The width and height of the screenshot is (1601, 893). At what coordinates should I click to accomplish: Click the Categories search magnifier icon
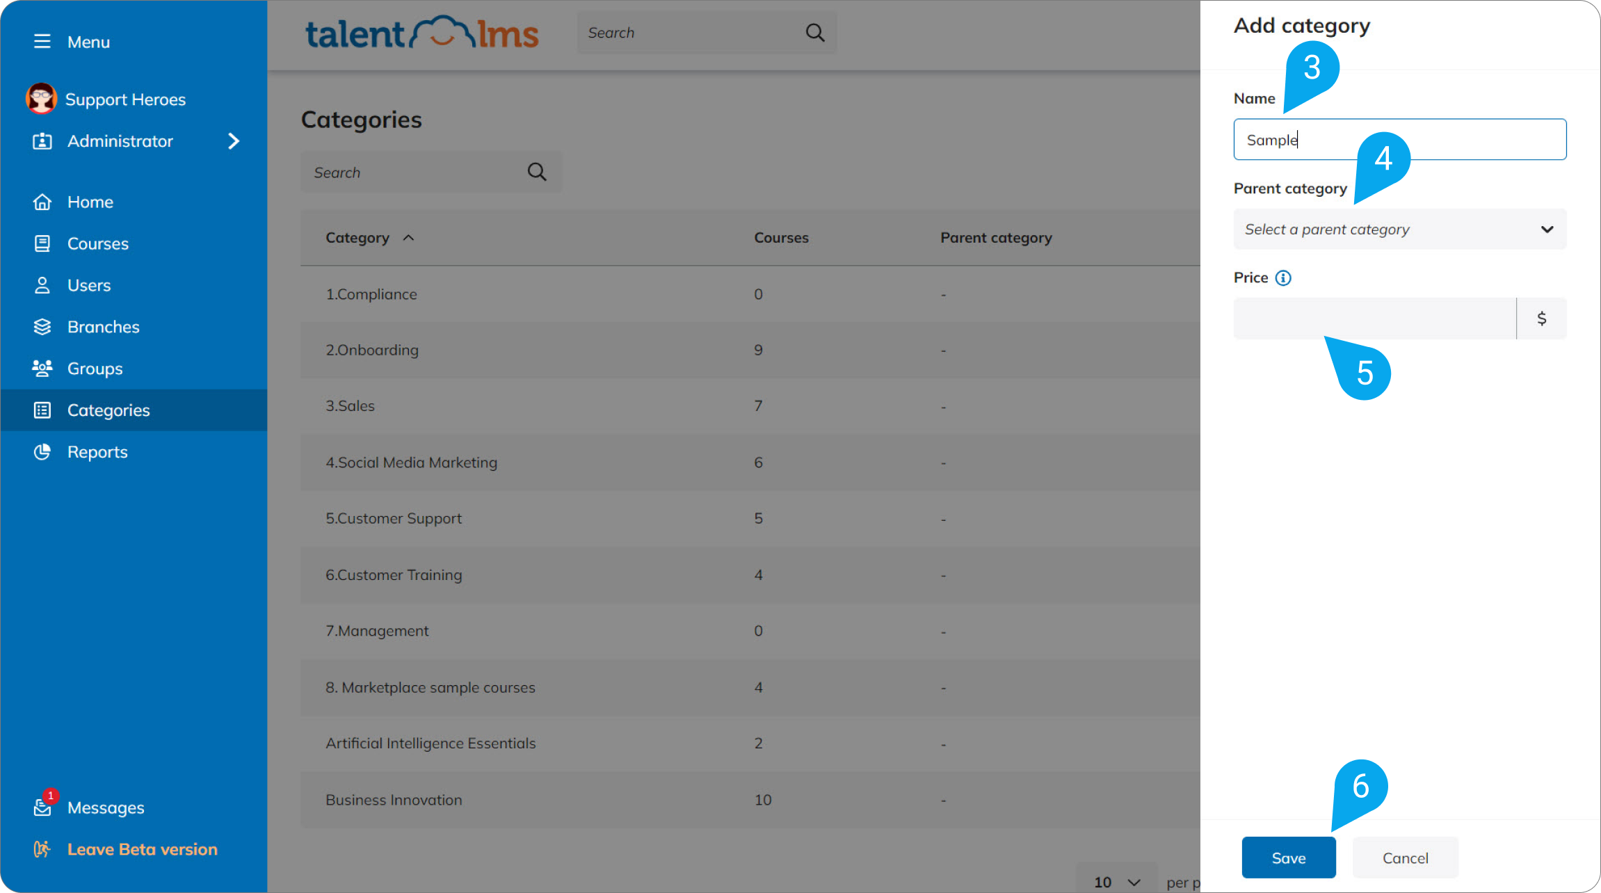click(536, 172)
